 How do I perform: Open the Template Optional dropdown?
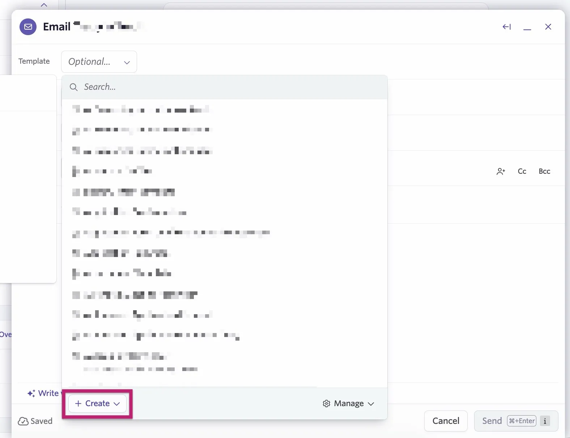[x=99, y=62]
